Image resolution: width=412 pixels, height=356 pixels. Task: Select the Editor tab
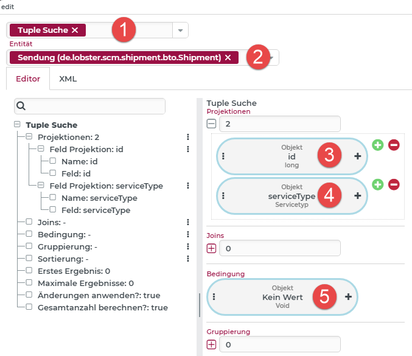[x=28, y=79]
